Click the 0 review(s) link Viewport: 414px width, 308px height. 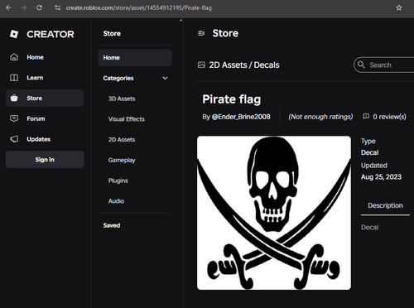389,117
